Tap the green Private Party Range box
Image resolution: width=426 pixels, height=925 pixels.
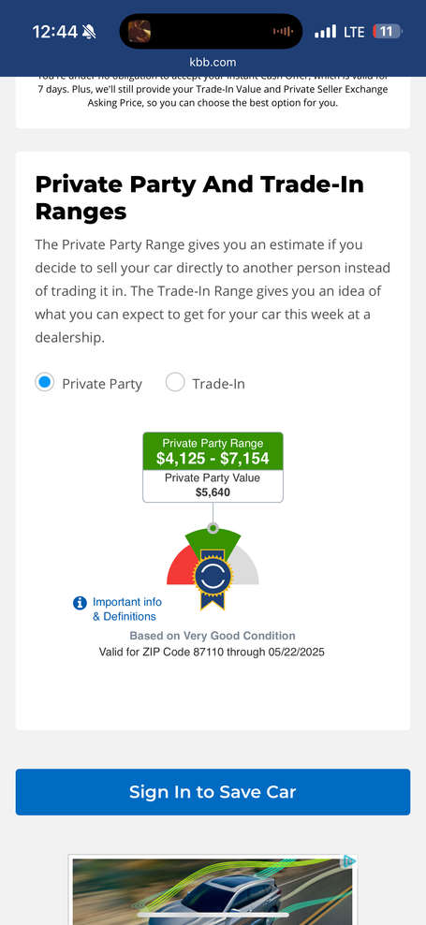(213, 451)
